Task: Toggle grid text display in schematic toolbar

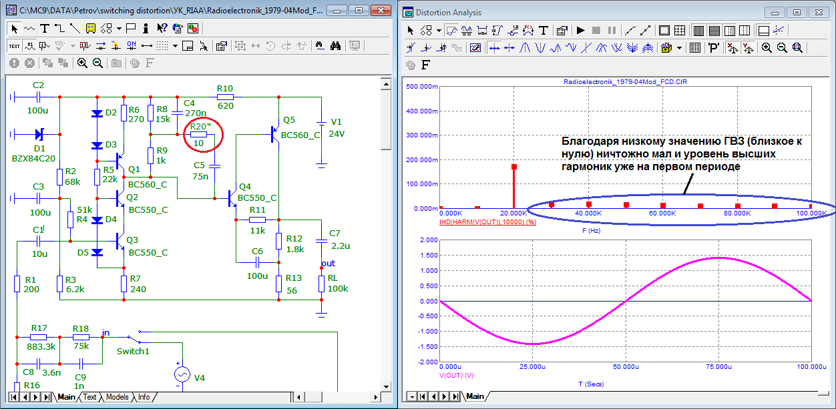Action: point(14,45)
